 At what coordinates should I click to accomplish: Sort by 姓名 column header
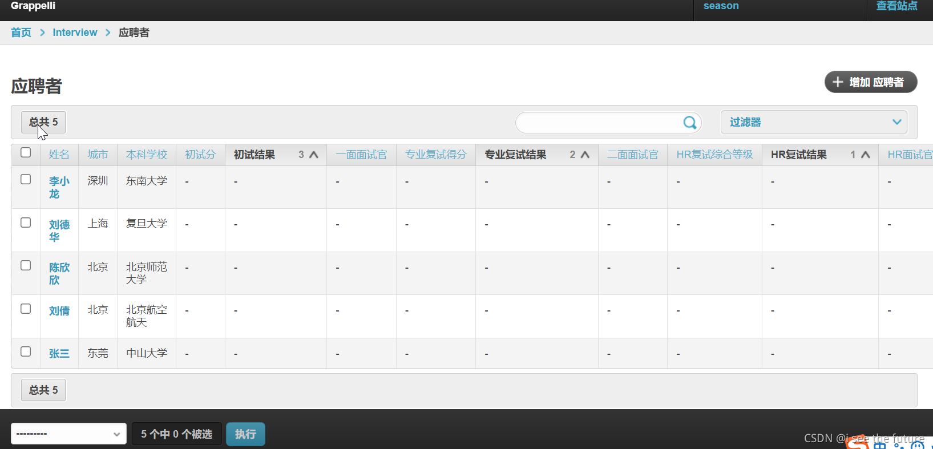pyautogui.click(x=59, y=155)
